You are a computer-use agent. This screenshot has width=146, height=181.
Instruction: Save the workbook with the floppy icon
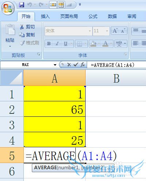click(22, 5)
